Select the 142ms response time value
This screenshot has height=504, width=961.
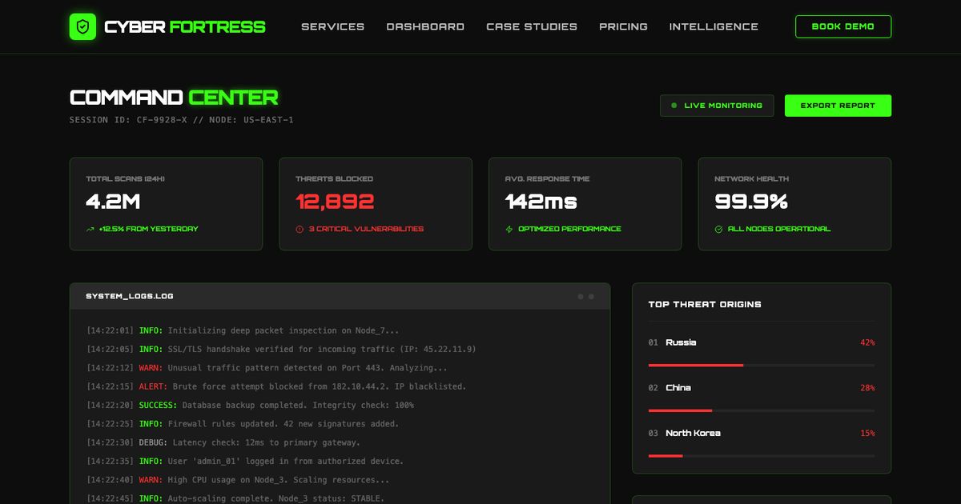(541, 202)
